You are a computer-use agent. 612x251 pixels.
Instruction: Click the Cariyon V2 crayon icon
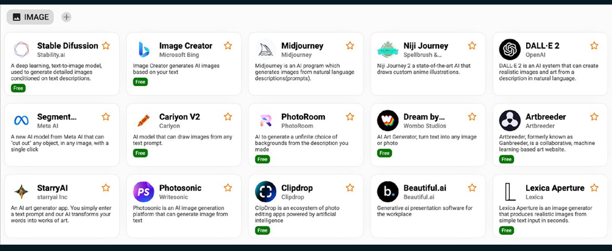[144, 121]
